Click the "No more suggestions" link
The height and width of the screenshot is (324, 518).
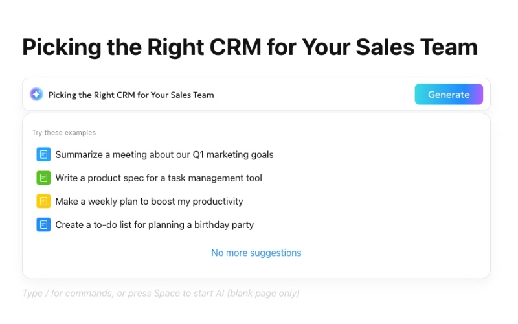pyautogui.click(x=256, y=253)
